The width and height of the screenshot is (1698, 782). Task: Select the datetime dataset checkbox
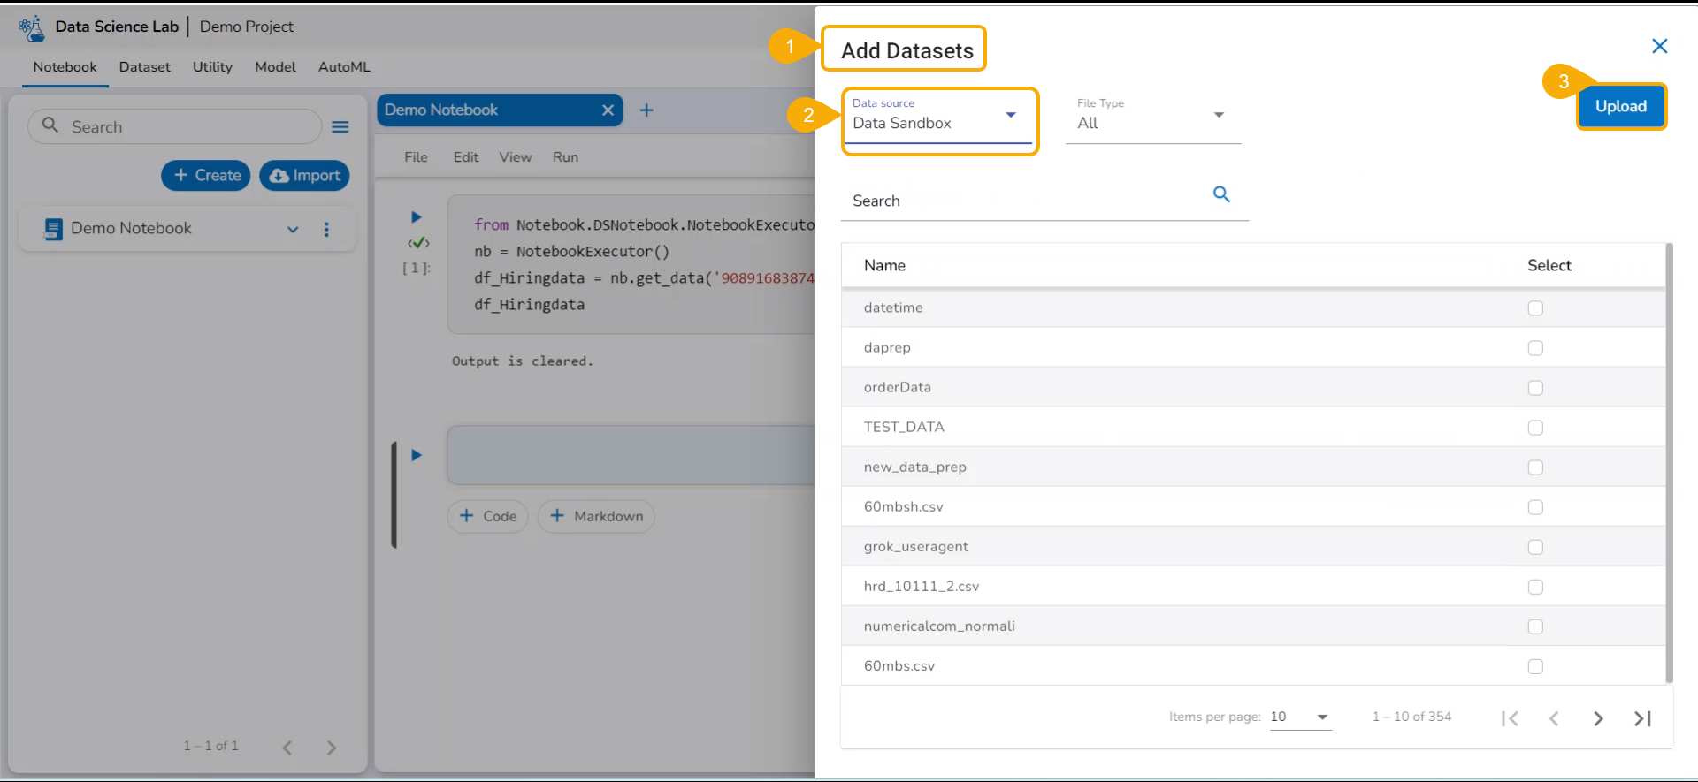[x=1535, y=308]
